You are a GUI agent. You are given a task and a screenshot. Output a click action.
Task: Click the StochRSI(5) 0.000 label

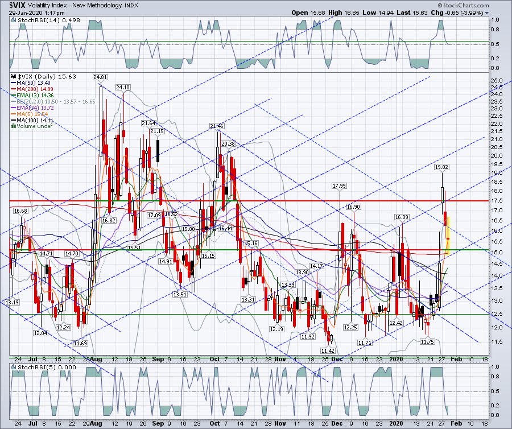tap(47, 368)
